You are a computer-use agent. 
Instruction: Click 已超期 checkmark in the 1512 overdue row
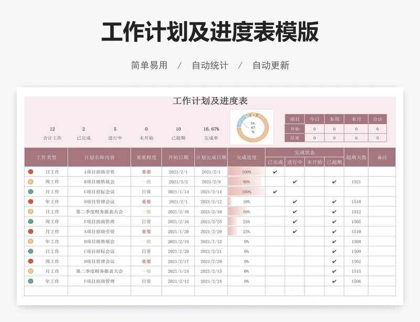334,212
